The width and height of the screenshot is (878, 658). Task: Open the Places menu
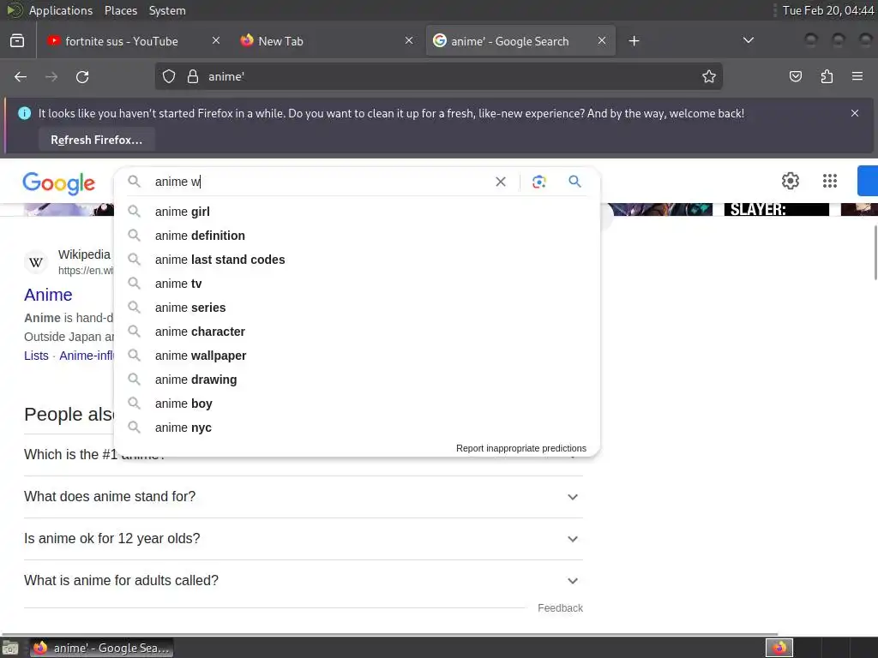click(120, 10)
